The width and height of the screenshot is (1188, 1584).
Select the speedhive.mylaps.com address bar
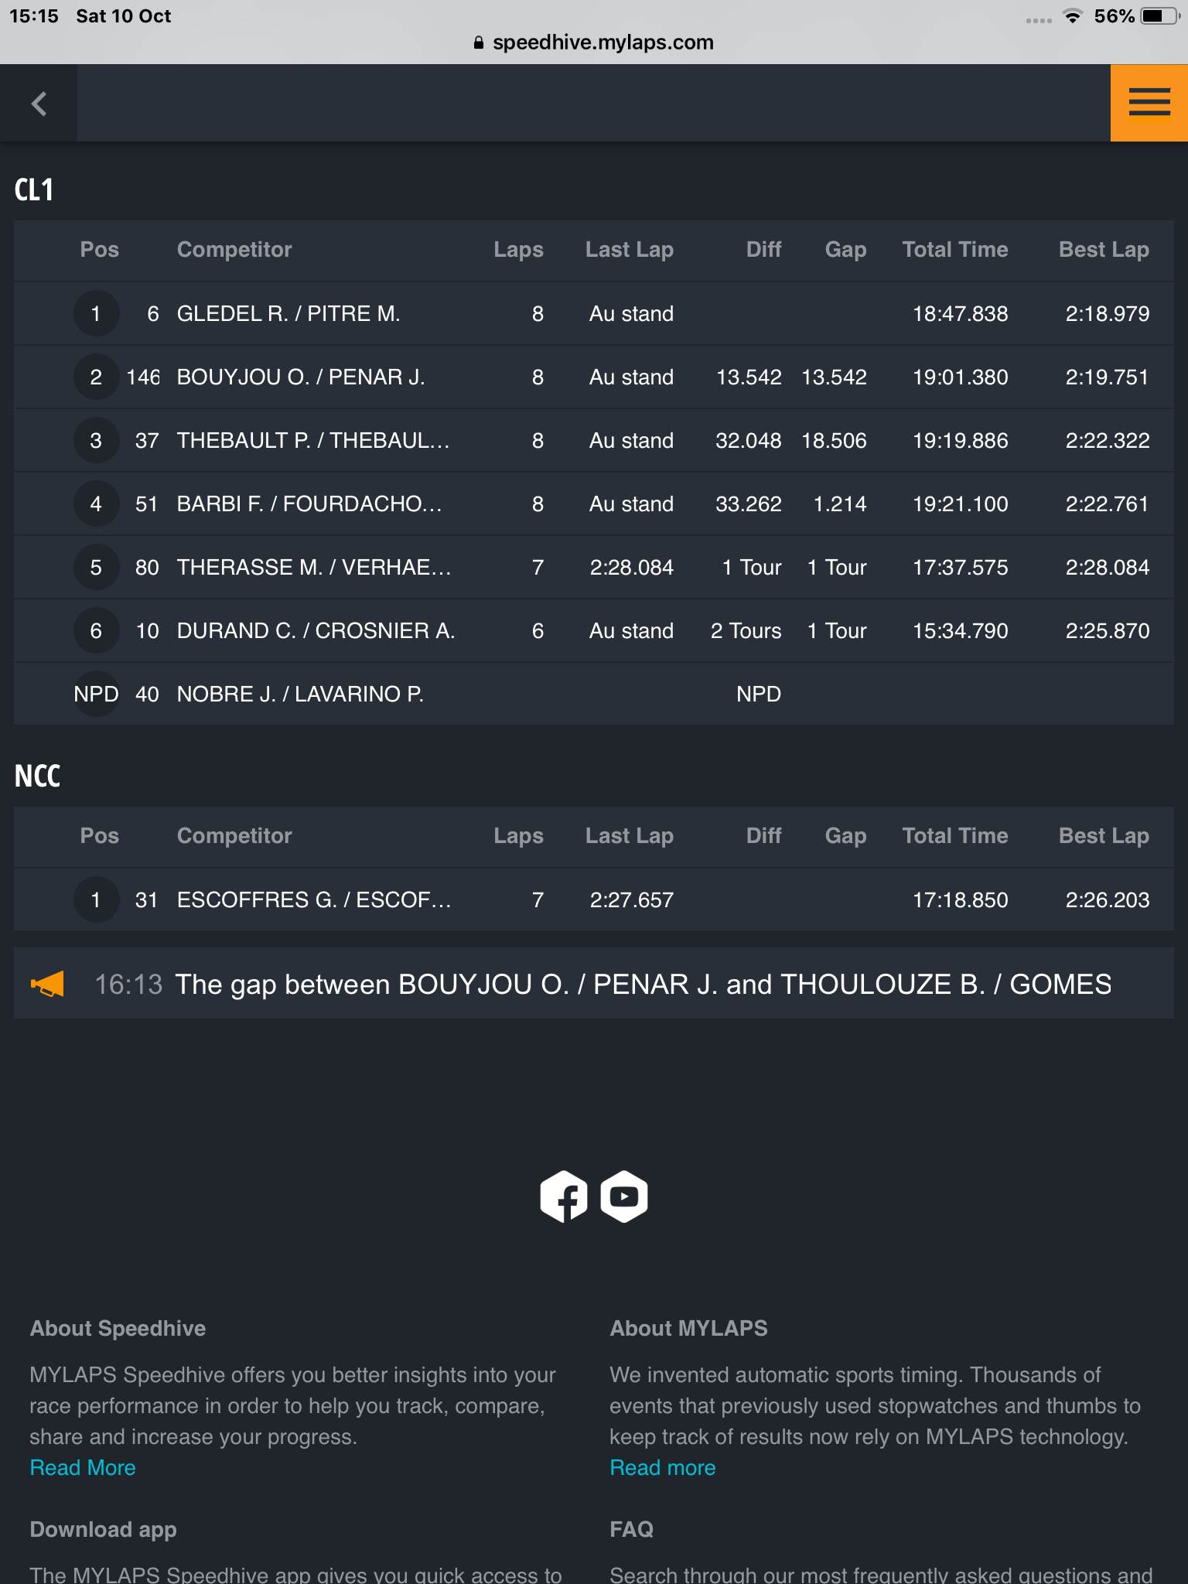click(x=594, y=43)
